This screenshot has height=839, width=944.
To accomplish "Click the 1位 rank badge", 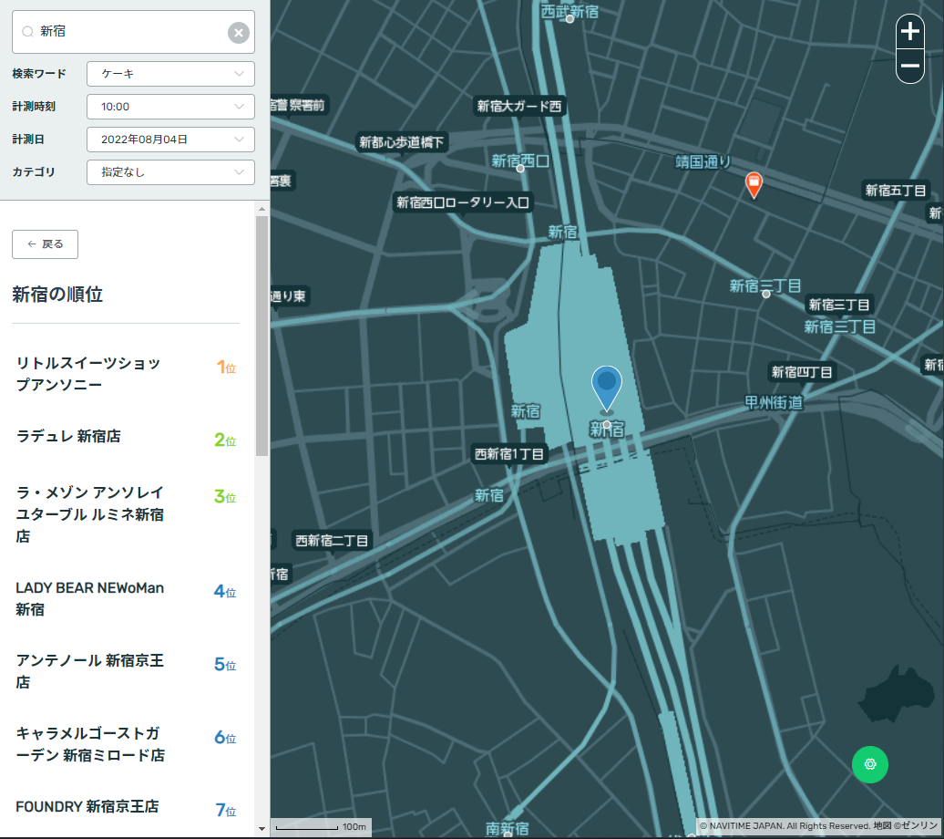I will click(x=226, y=367).
